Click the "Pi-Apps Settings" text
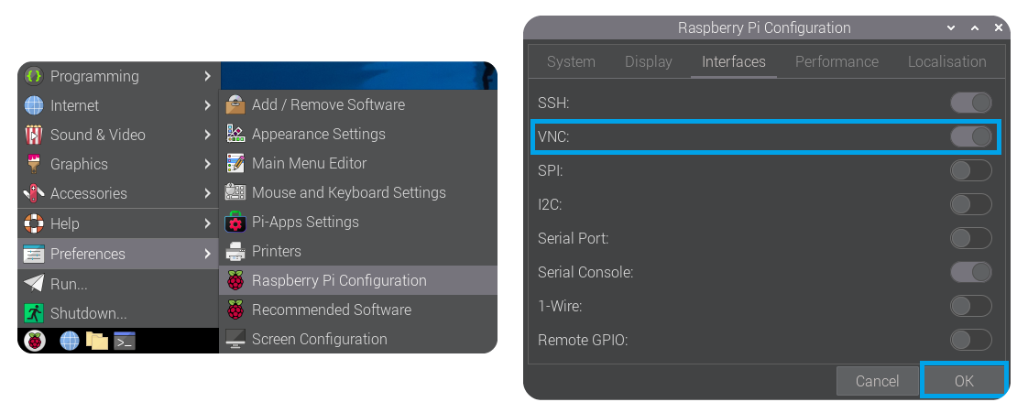Image resolution: width=1028 pixels, height=413 pixels. click(305, 222)
